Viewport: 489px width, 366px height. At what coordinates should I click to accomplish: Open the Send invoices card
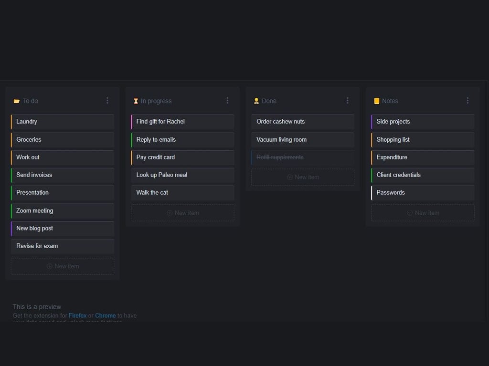point(63,175)
